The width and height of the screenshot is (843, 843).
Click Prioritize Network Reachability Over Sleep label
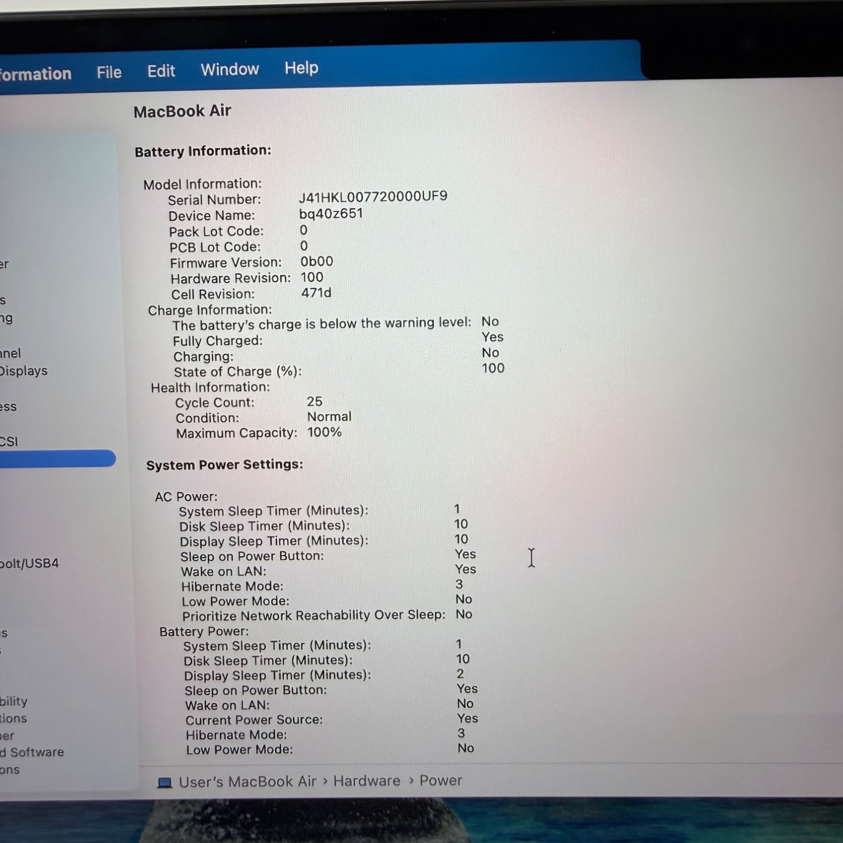point(314,616)
